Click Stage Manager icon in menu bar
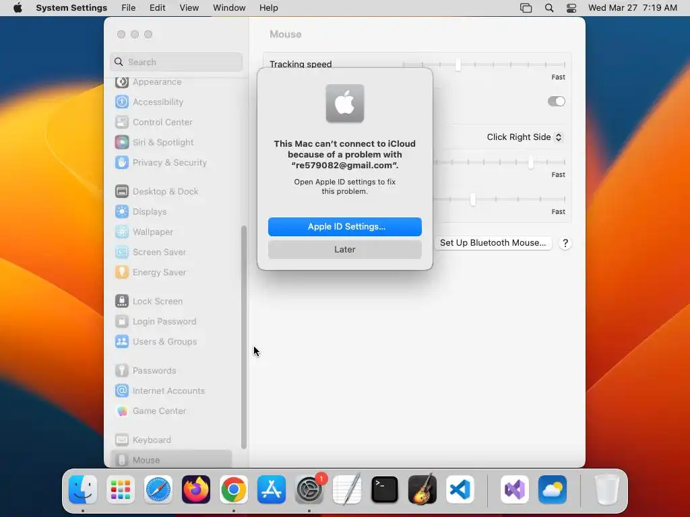 coord(526,8)
